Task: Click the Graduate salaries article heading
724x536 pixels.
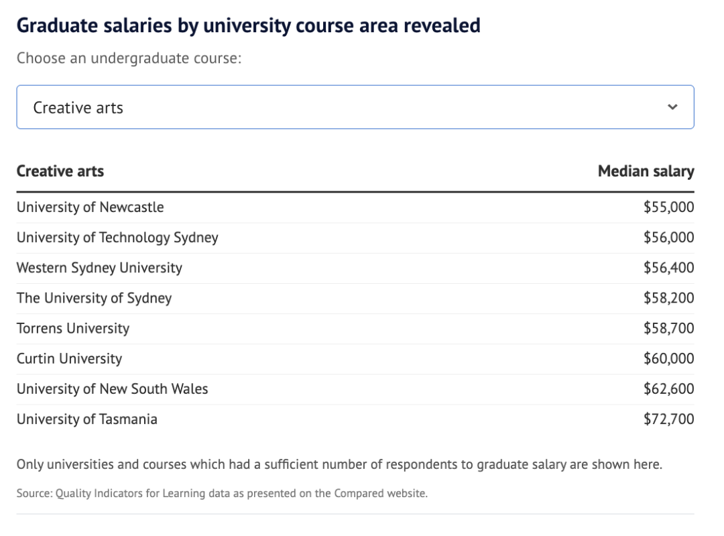Action: 248,26
